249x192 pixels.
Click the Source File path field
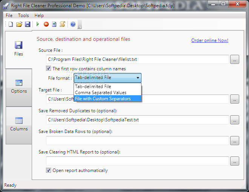pyautogui.click(x=137, y=59)
